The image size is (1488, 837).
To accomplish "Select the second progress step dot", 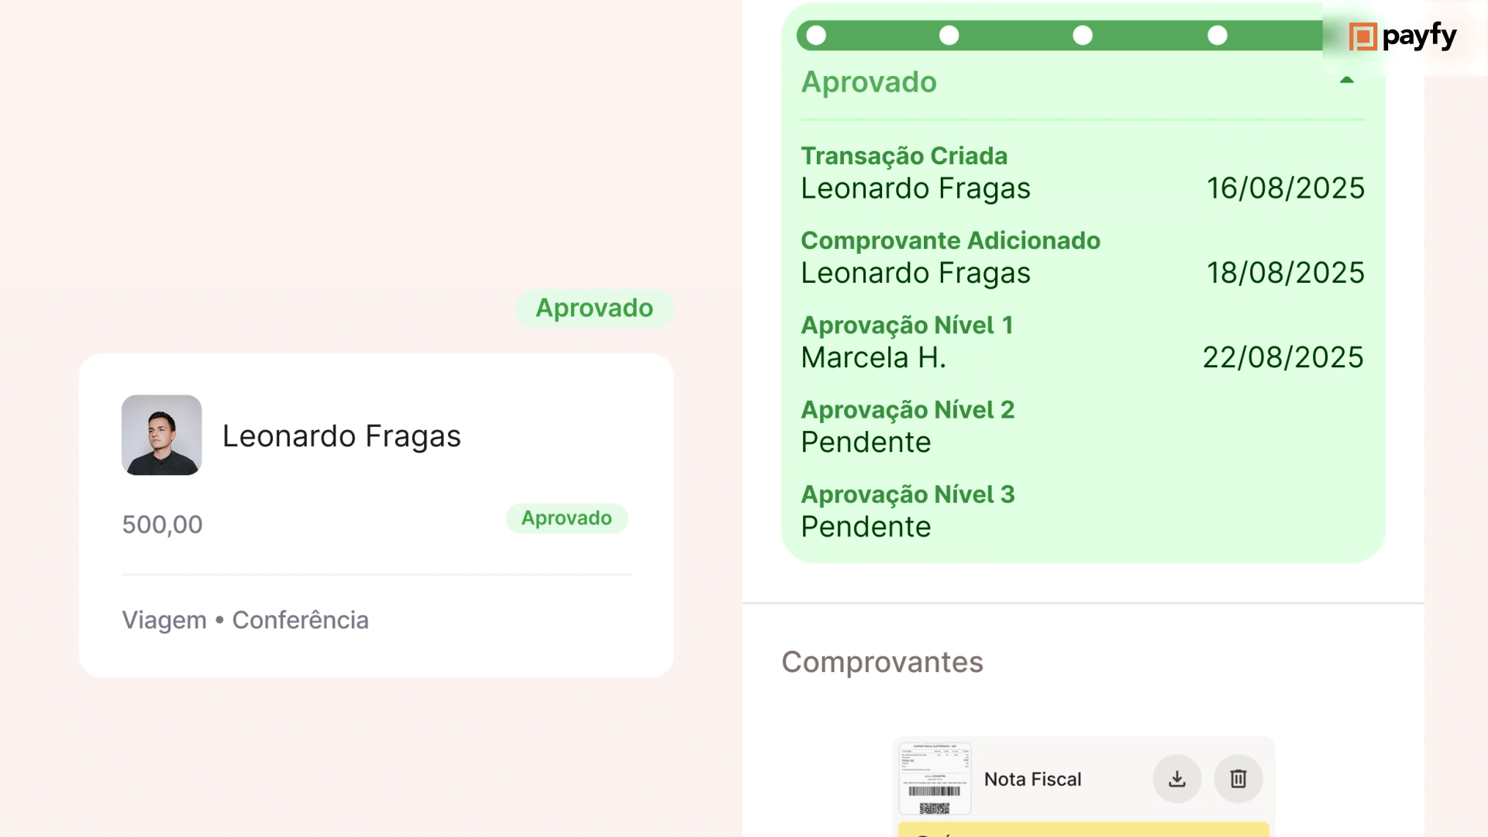I will coord(949,36).
